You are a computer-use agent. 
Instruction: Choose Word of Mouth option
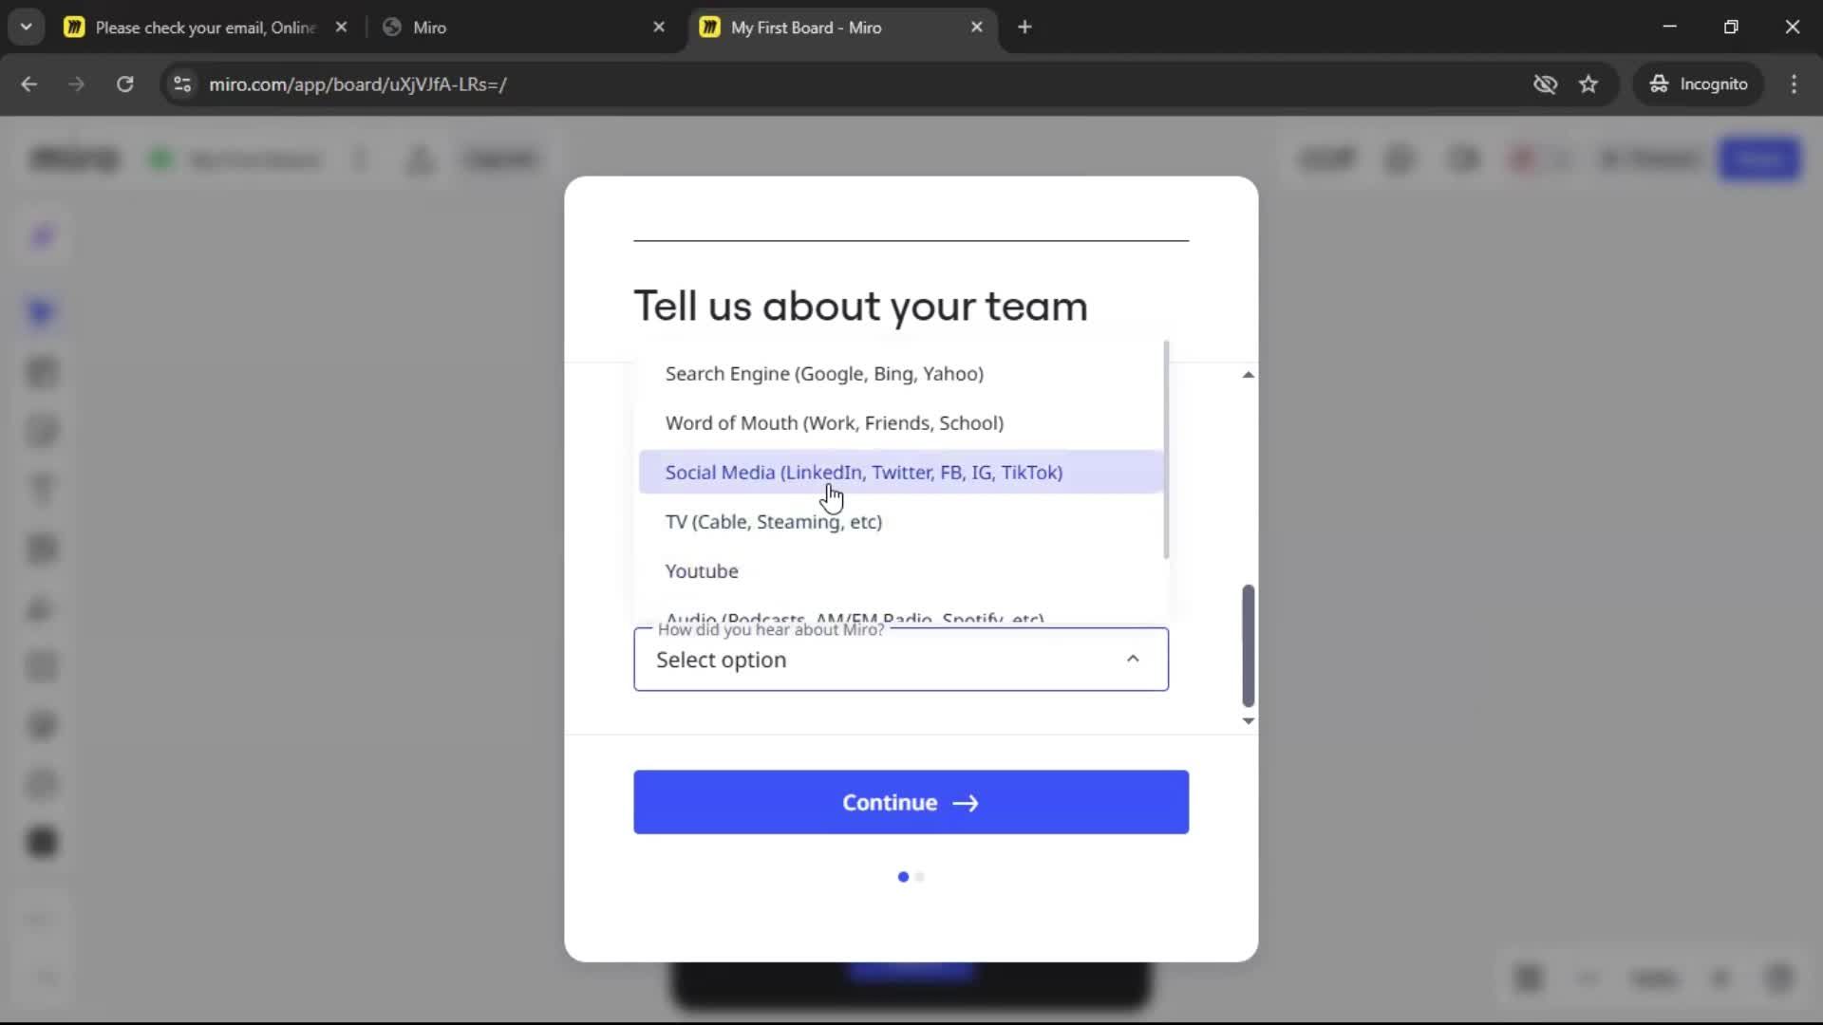[x=900, y=423]
